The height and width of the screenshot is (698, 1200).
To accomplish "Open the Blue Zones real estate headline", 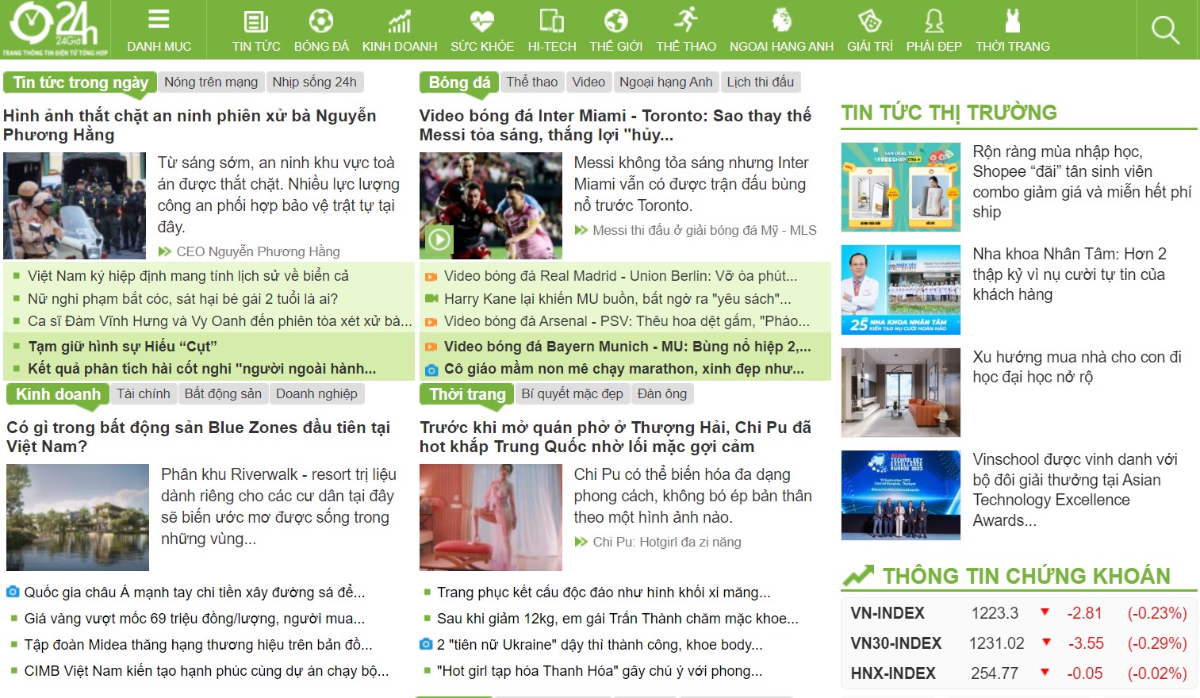I will point(198,437).
